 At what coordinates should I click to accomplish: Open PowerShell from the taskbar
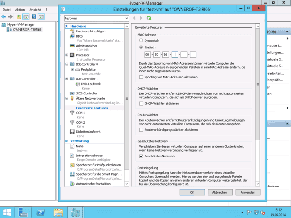[x=40, y=213]
